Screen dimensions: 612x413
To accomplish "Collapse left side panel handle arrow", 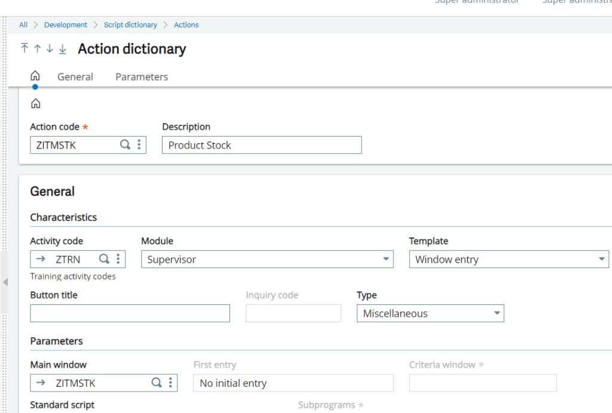I will (x=5, y=282).
